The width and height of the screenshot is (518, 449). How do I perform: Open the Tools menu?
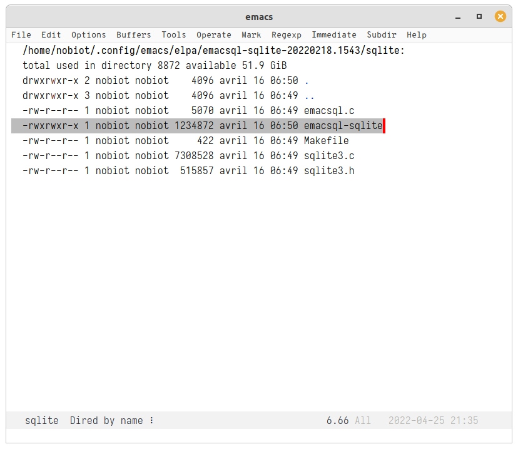173,35
